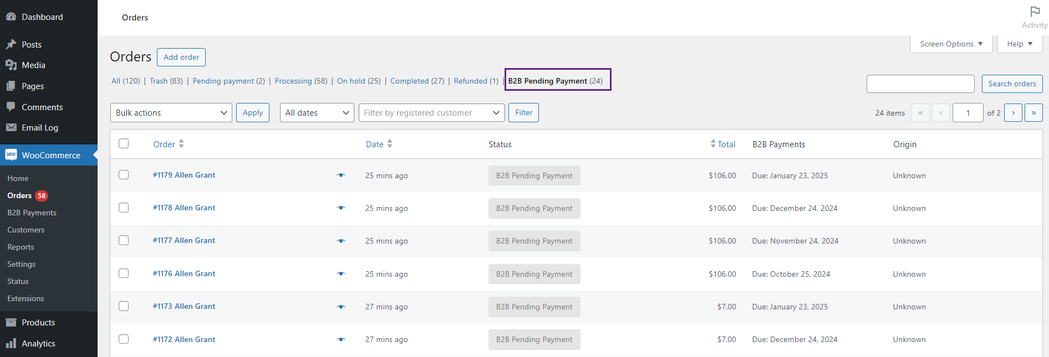
Task: Open order #1173 Allen Grant
Action: (x=184, y=306)
